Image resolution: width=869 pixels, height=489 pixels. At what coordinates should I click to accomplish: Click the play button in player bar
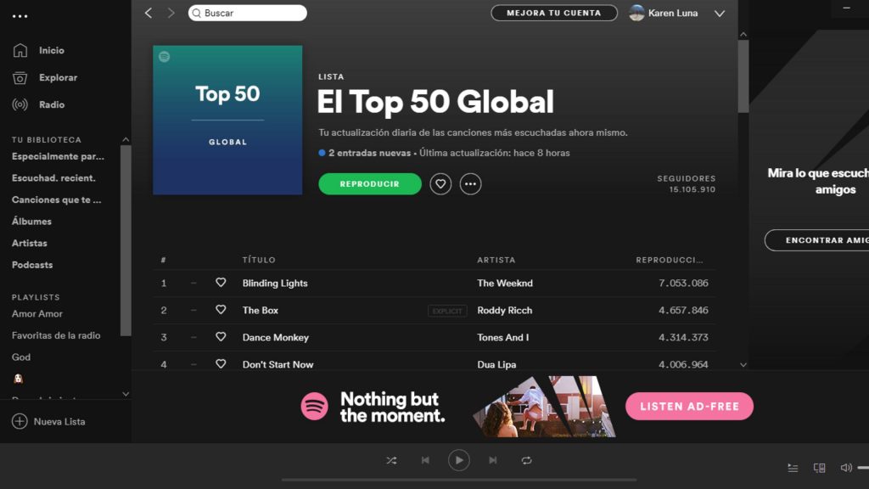pyautogui.click(x=459, y=460)
